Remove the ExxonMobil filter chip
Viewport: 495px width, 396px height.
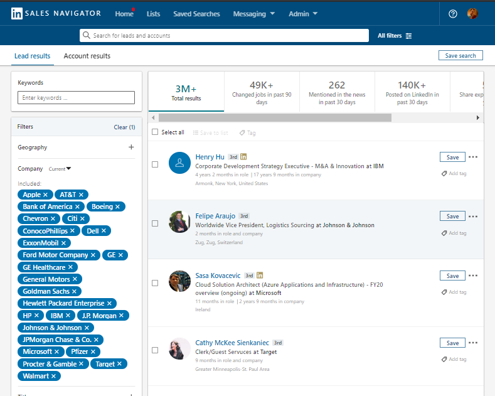point(63,243)
